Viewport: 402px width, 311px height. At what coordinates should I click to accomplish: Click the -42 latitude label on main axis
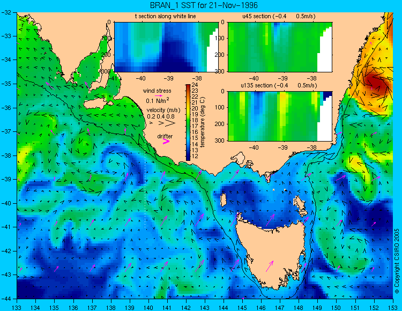click(x=6, y=251)
